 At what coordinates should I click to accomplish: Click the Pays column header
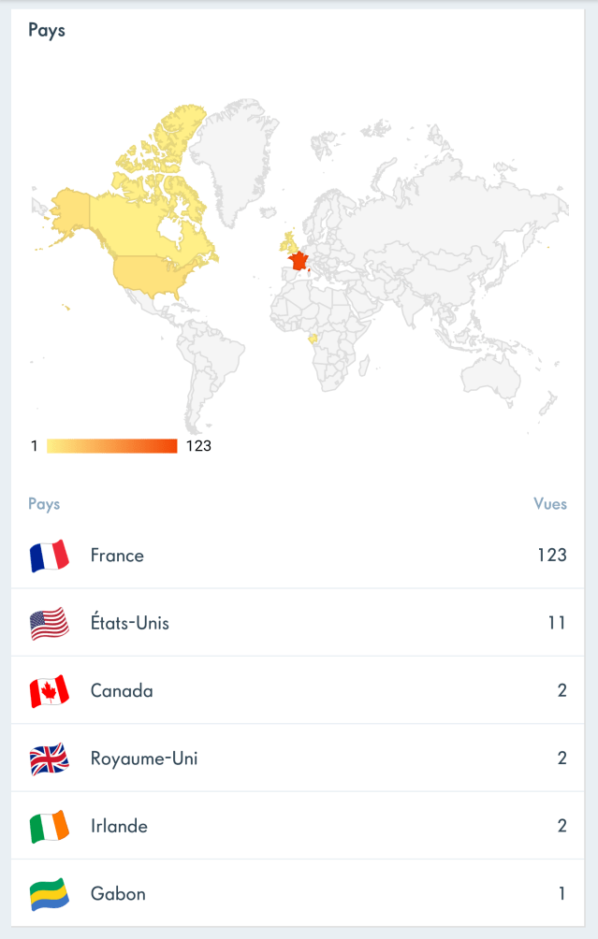tap(44, 503)
